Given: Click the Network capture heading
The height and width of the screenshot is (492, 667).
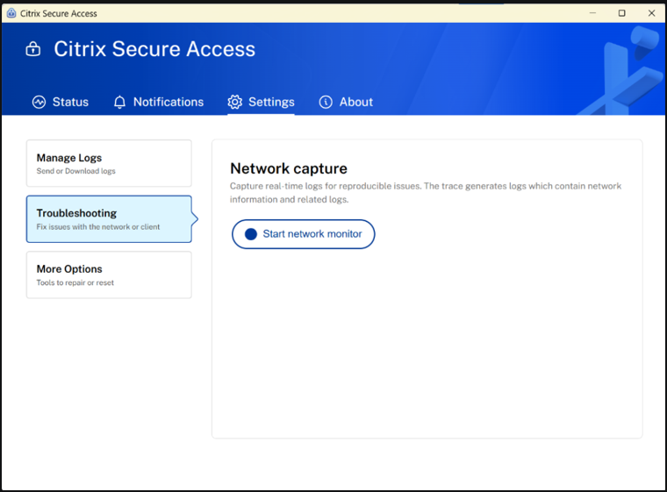Looking at the screenshot, I should (x=289, y=168).
